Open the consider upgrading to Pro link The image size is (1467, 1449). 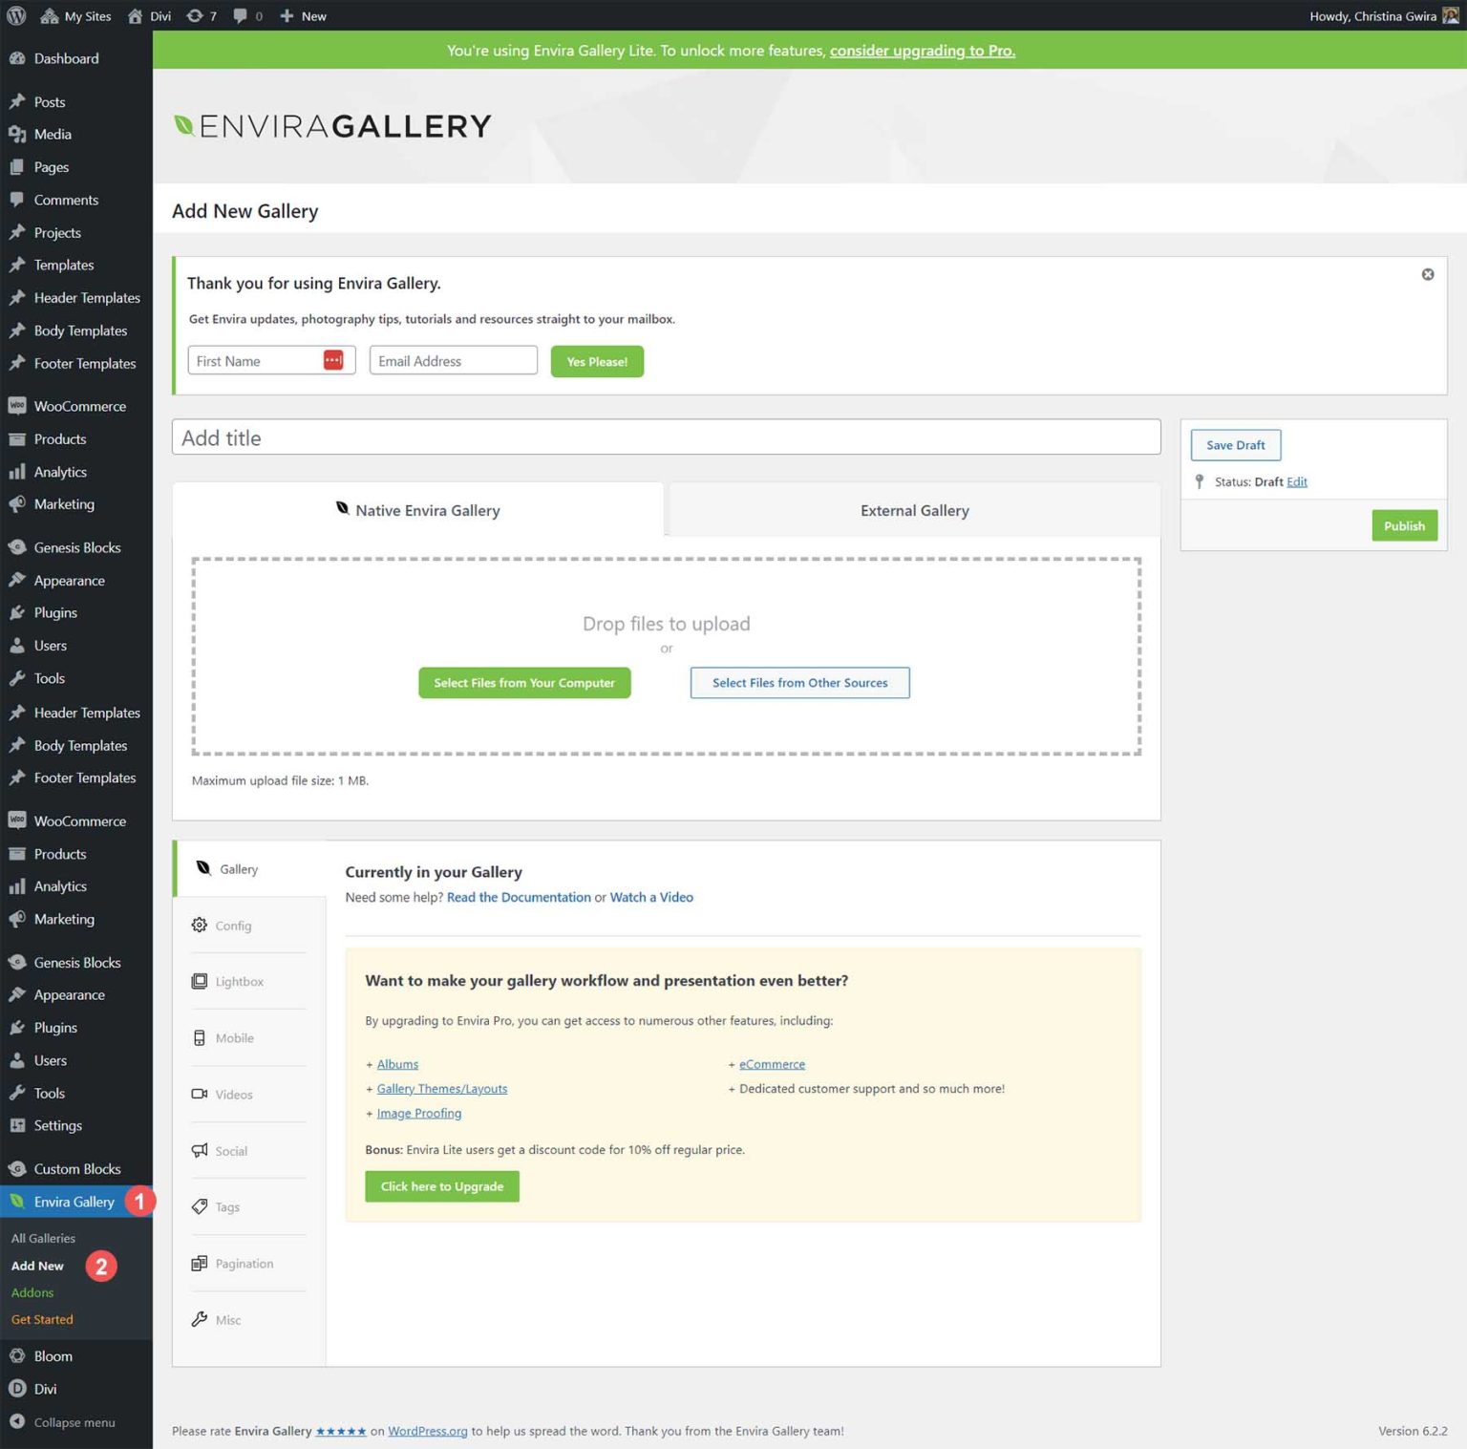pyautogui.click(x=923, y=51)
